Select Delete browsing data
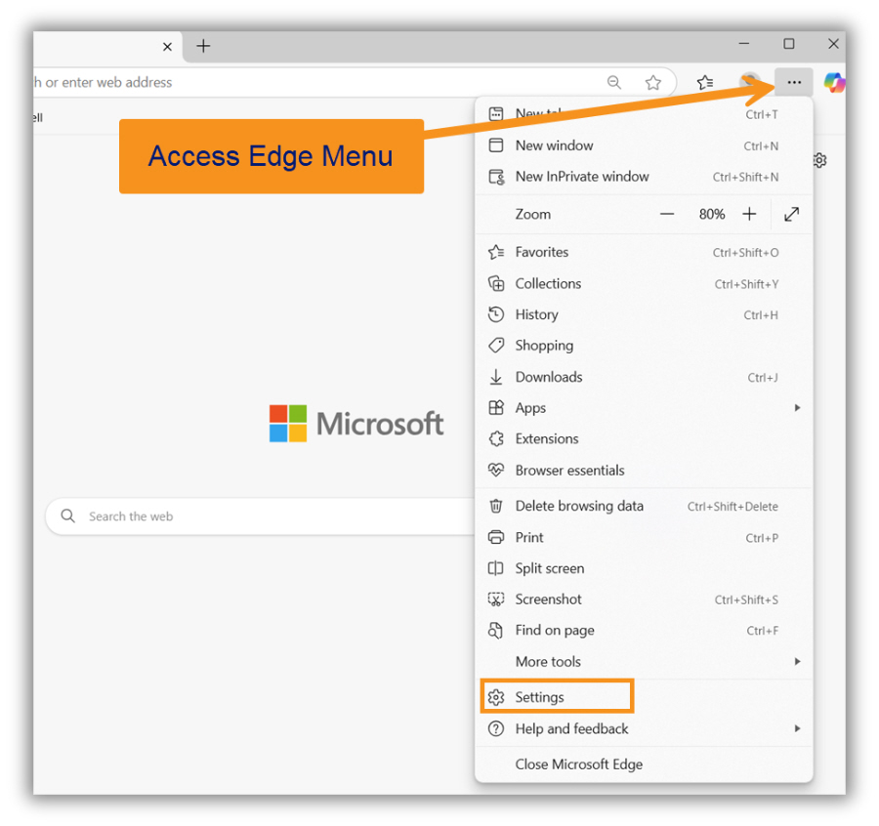Image resolution: width=879 pixels, height=826 pixels. pos(579,506)
